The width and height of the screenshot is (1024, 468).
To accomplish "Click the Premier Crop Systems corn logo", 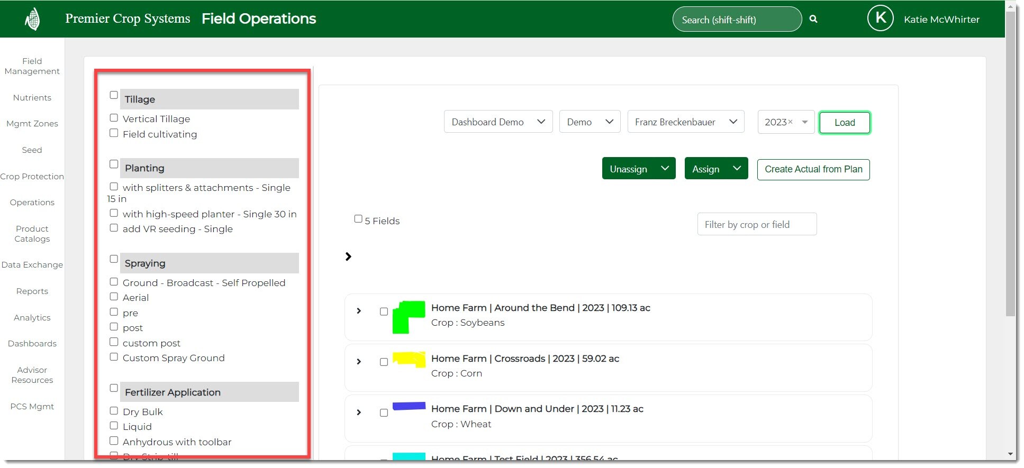I will (x=33, y=20).
